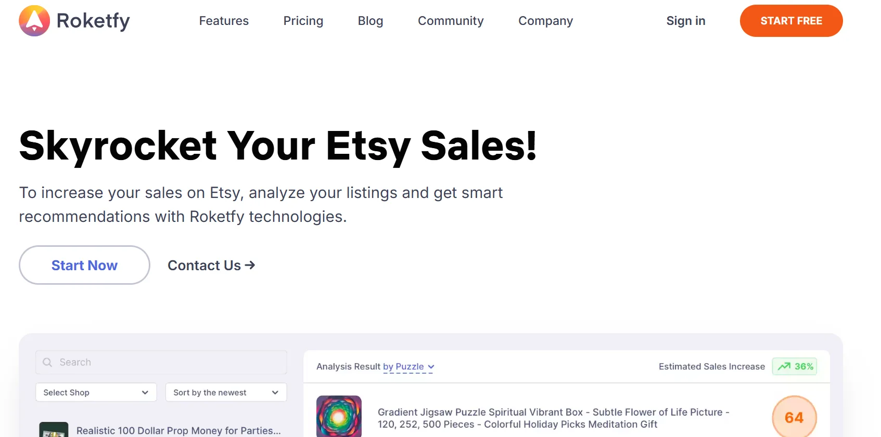Click the arrow icon beside Contact Us
The height and width of the screenshot is (437, 881).
250,265
